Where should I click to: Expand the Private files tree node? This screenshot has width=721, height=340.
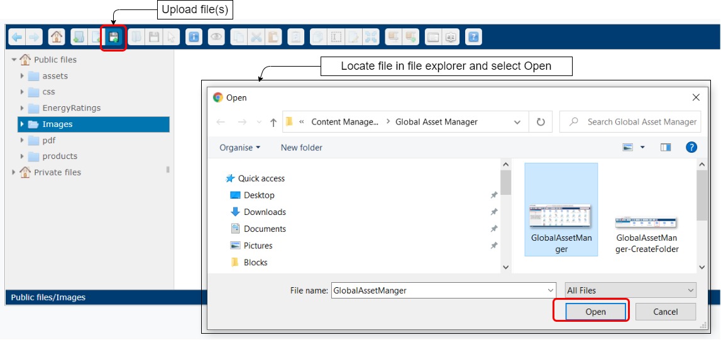pos(14,172)
